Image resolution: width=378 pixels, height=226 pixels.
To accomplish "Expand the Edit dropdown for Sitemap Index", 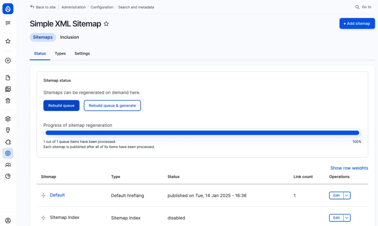I will [346, 218].
